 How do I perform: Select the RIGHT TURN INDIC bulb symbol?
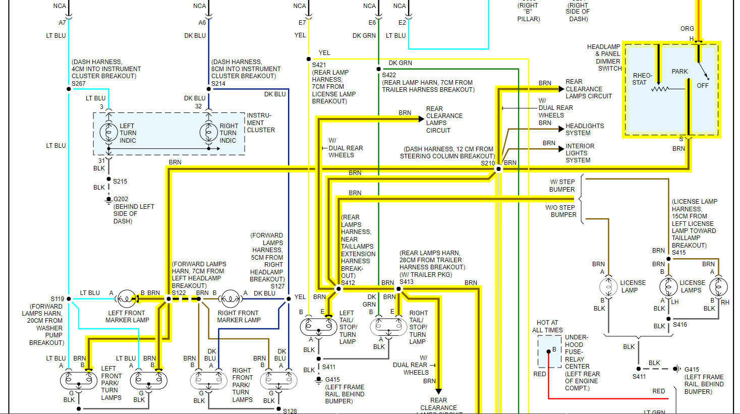208,133
